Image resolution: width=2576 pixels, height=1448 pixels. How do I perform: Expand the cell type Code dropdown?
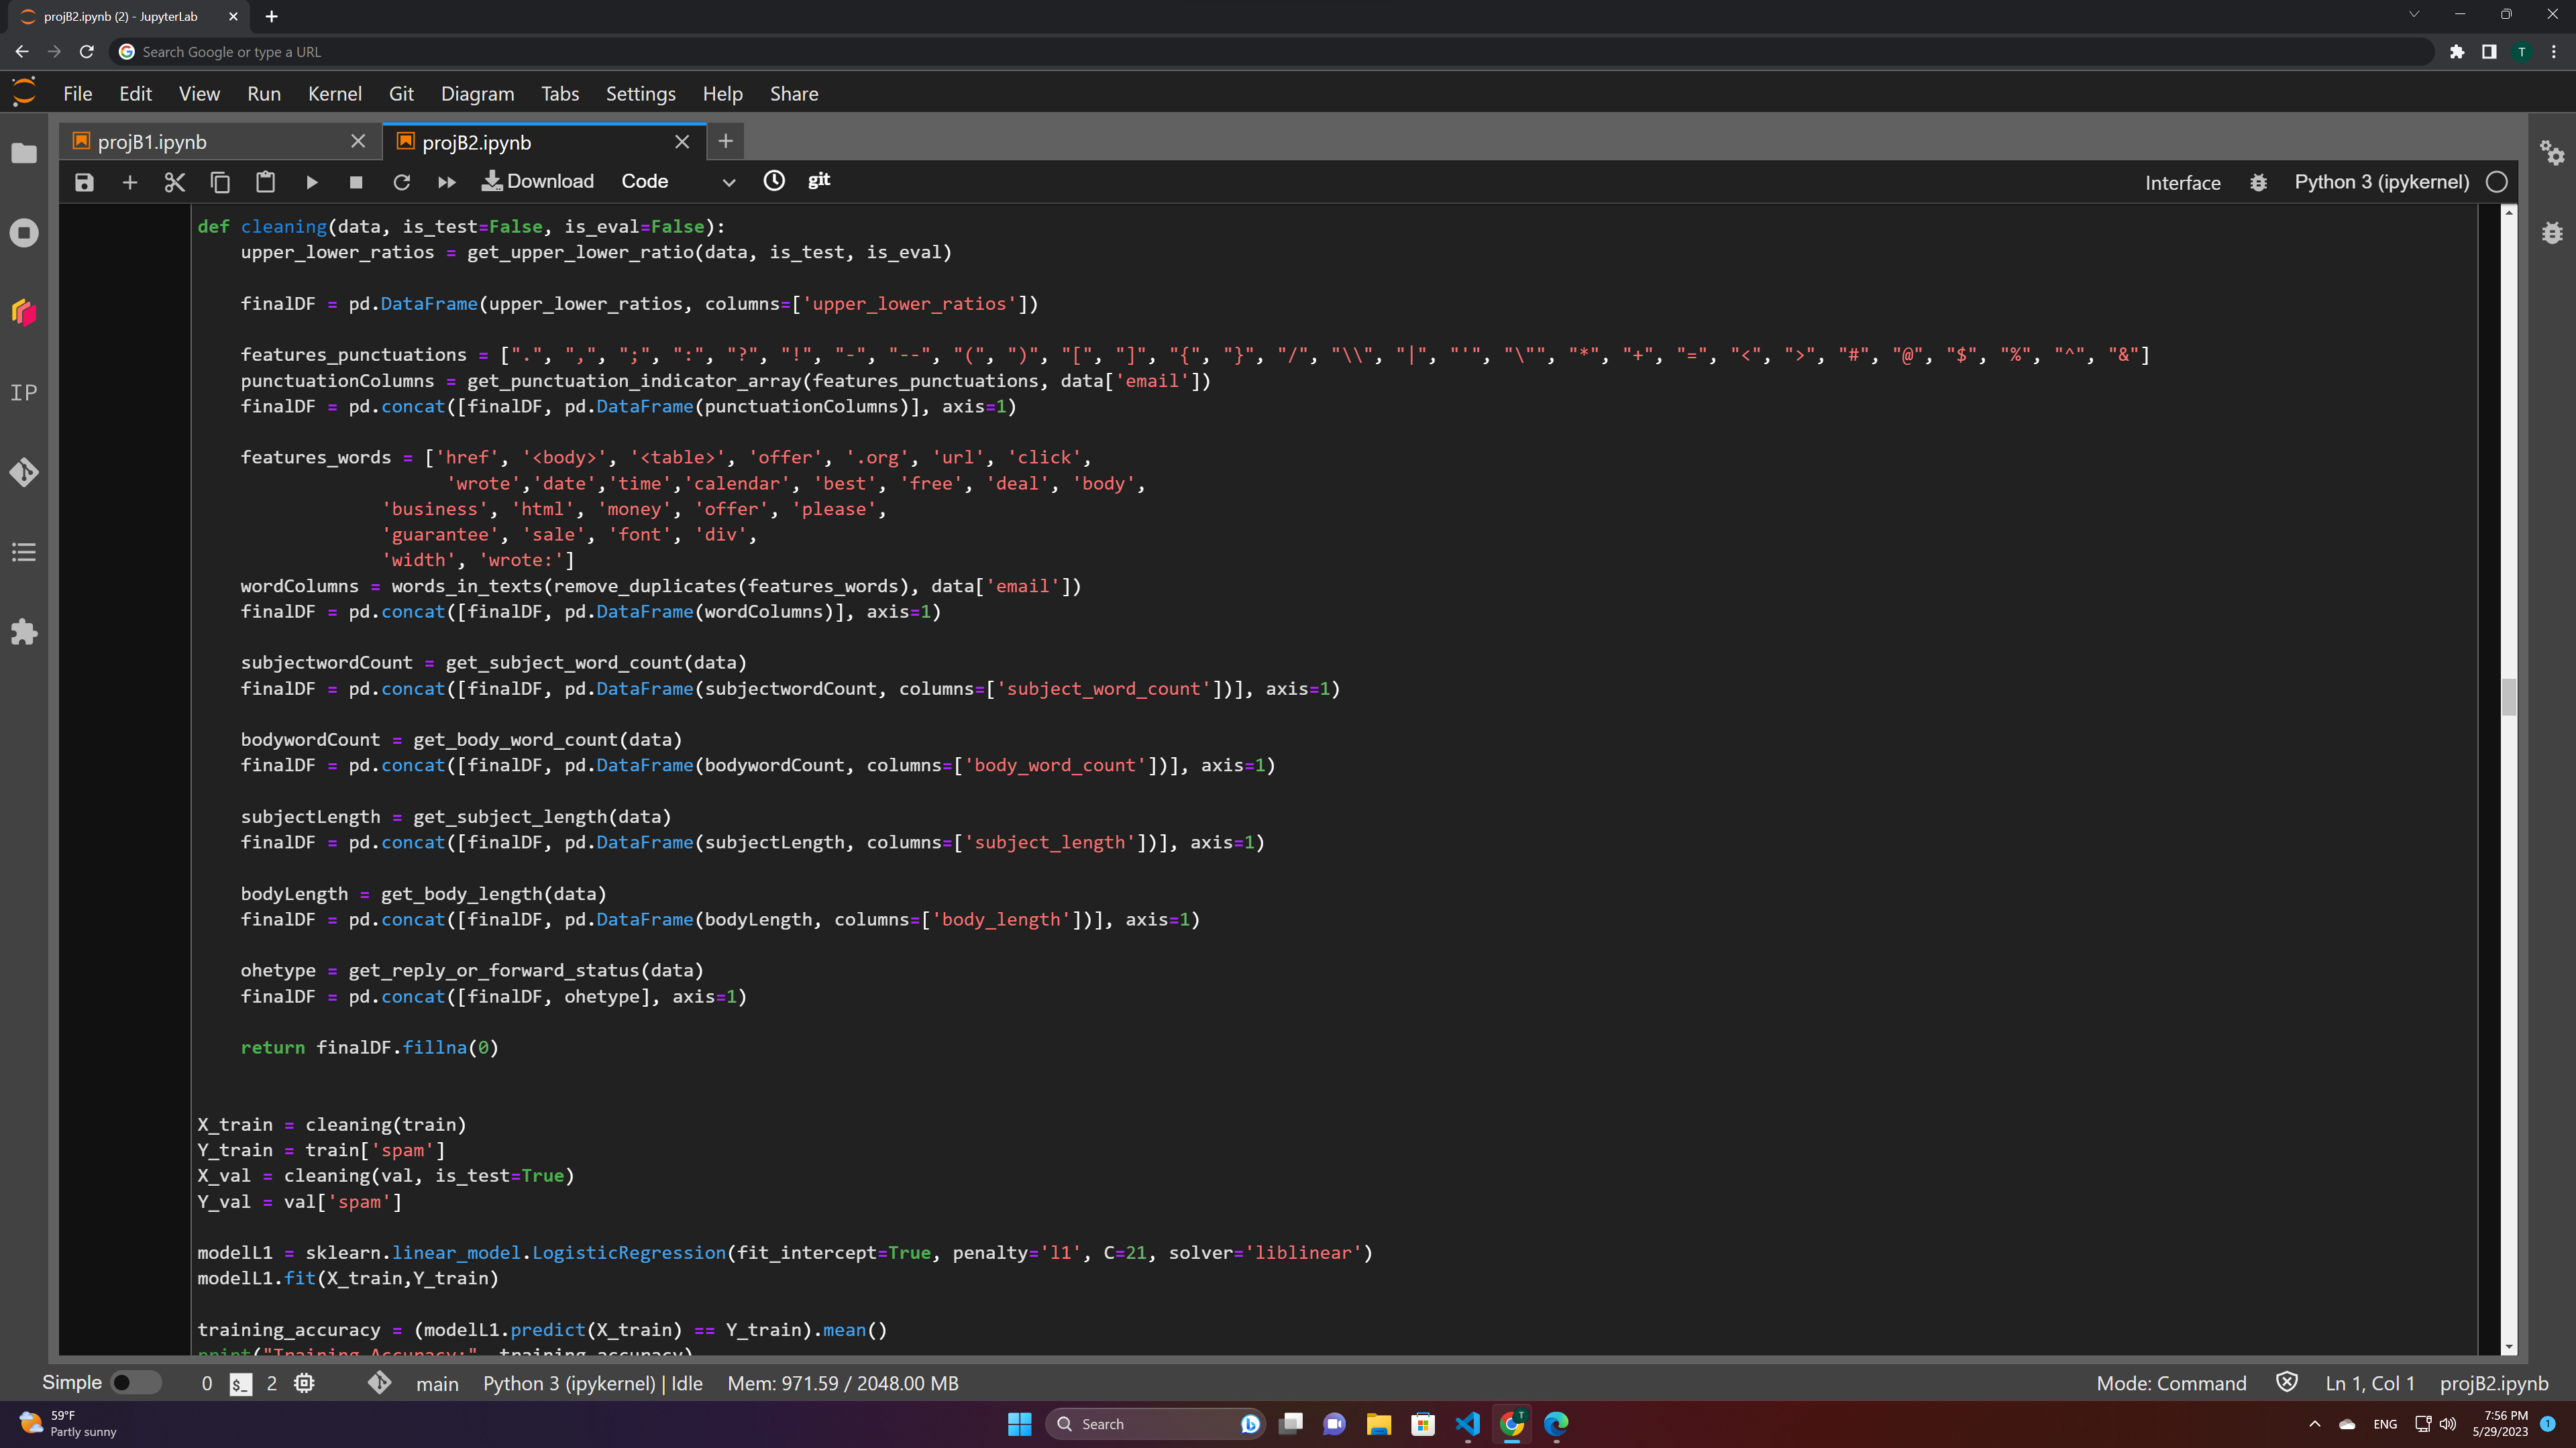[678, 182]
